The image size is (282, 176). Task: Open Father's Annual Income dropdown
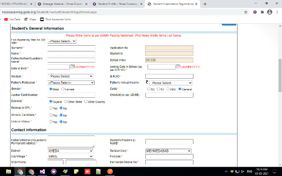click(171, 83)
